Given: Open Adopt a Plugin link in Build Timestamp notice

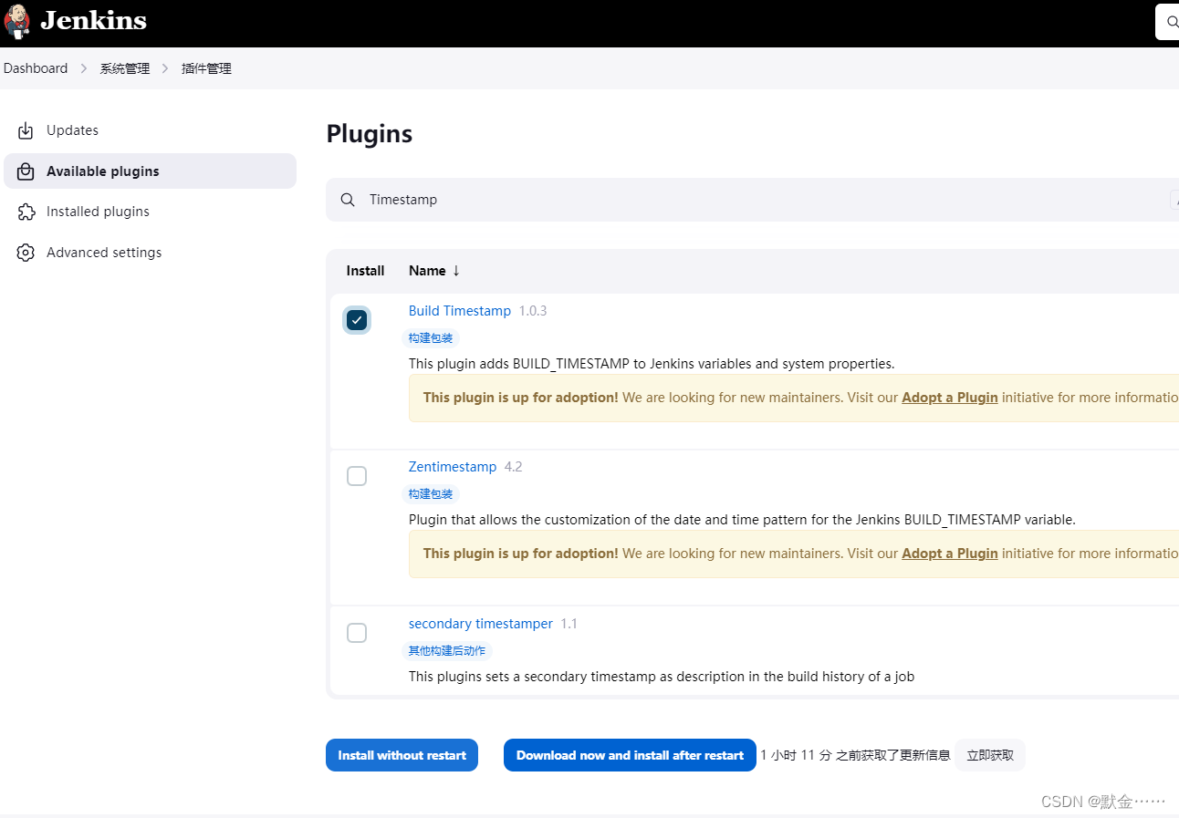Looking at the screenshot, I should 950,398.
